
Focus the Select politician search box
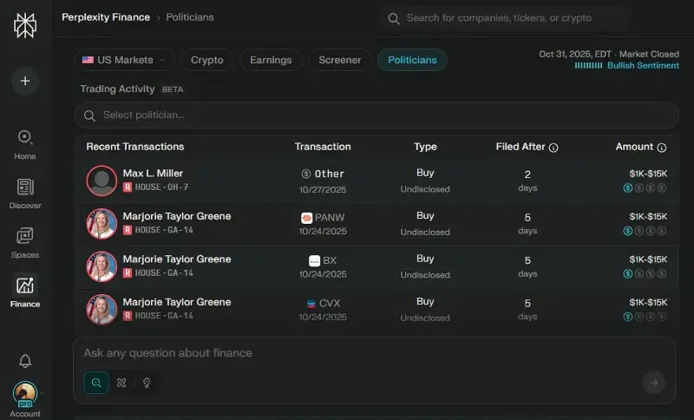click(x=376, y=115)
